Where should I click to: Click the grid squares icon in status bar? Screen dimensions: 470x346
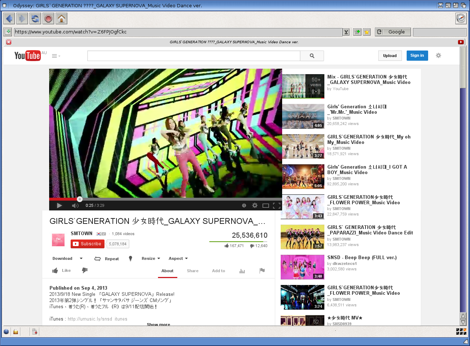coord(461,331)
